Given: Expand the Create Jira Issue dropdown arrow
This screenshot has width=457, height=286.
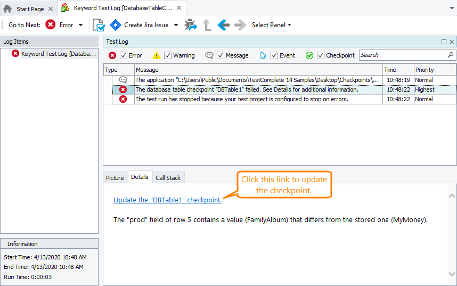Looking at the screenshot, I should click(176, 25).
